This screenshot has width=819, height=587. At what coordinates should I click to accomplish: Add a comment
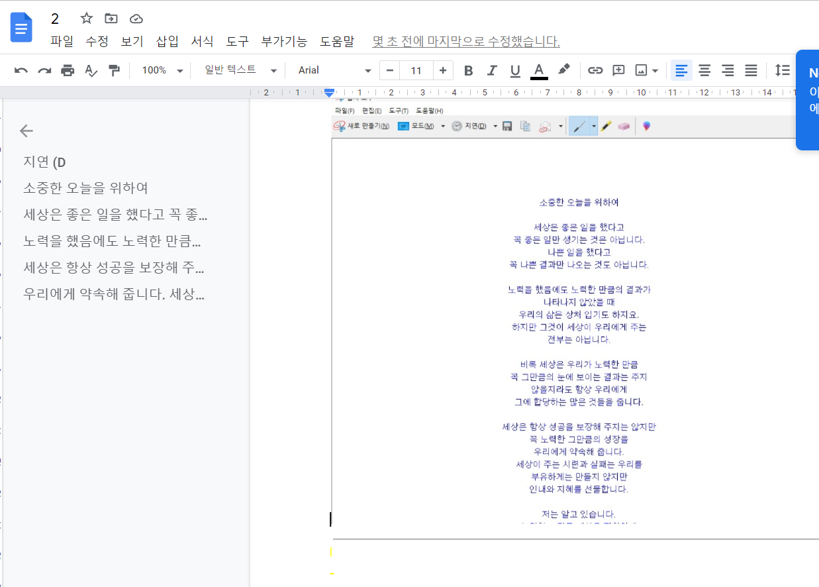pos(618,70)
